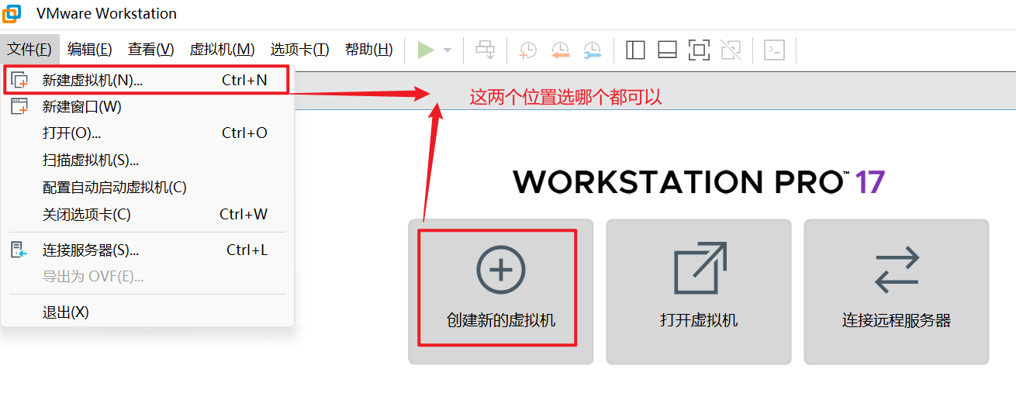Click the remote server double arrow icon
Screen dimensions: 1016x400
(x=897, y=270)
